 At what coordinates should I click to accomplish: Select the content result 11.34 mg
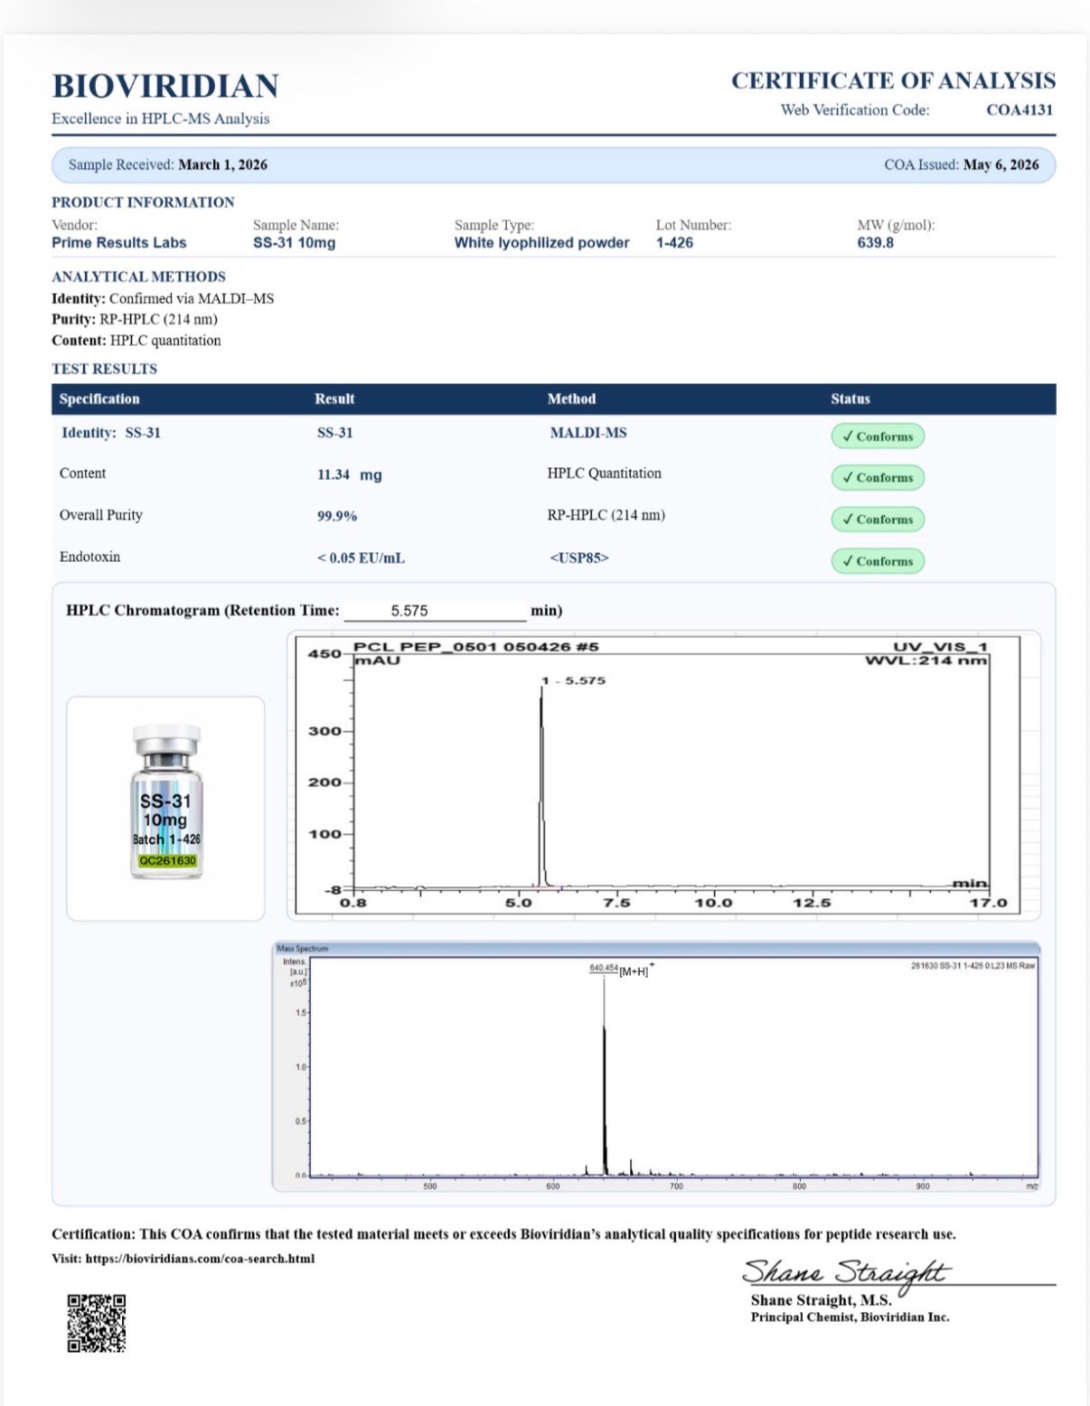pyautogui.click(x=349, y=474)
